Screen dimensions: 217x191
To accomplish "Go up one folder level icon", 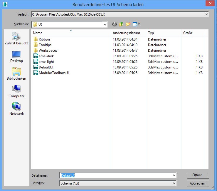I will 121,24.
